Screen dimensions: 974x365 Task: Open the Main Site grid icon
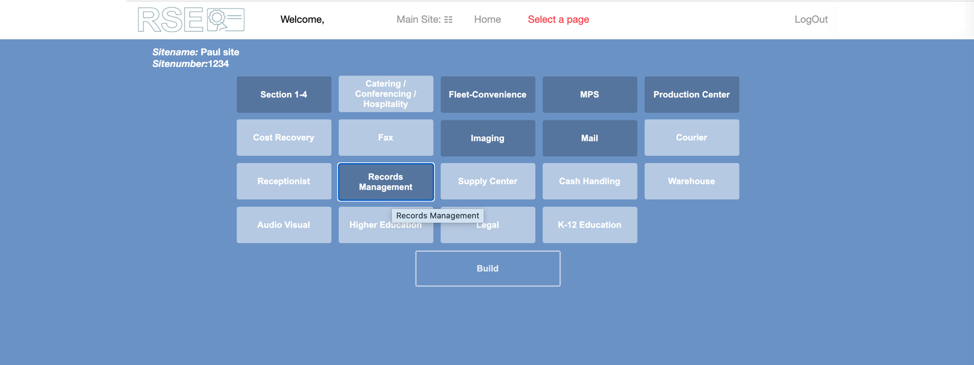click(x=448, y=19)
